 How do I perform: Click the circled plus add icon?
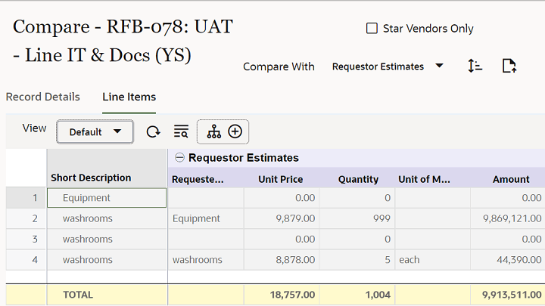coord(235,131)
